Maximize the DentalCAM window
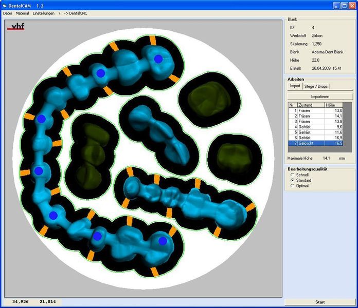The width and height of the screenshot is (358, 308). [x=344, y=6]
